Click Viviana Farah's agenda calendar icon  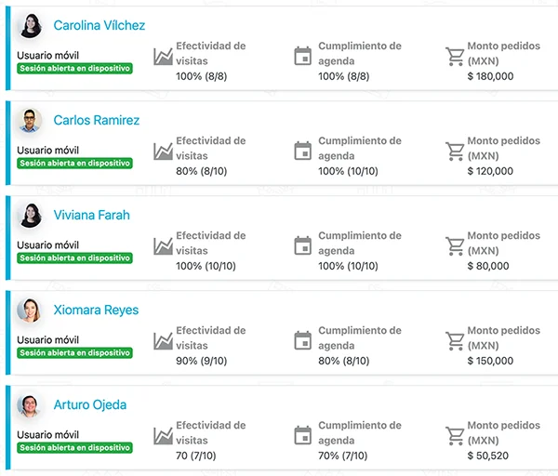[302, 245]
